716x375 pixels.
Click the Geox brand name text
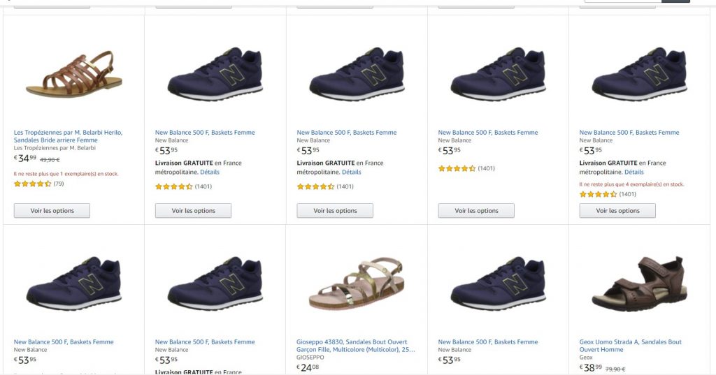click(x=586, y=357)
